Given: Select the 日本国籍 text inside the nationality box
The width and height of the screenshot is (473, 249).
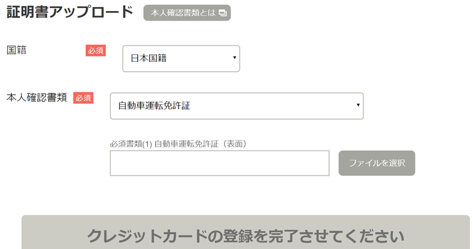Looking at the screenshot, I should [x=149, y=58].
